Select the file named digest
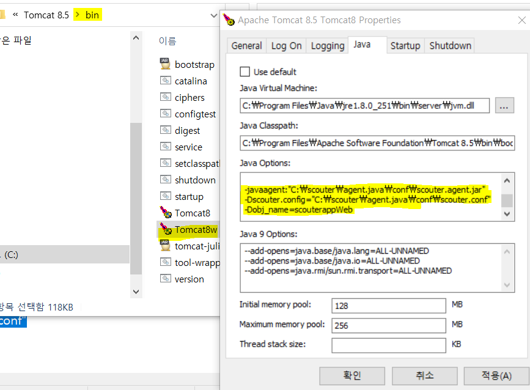 click(x=187, y=131)
